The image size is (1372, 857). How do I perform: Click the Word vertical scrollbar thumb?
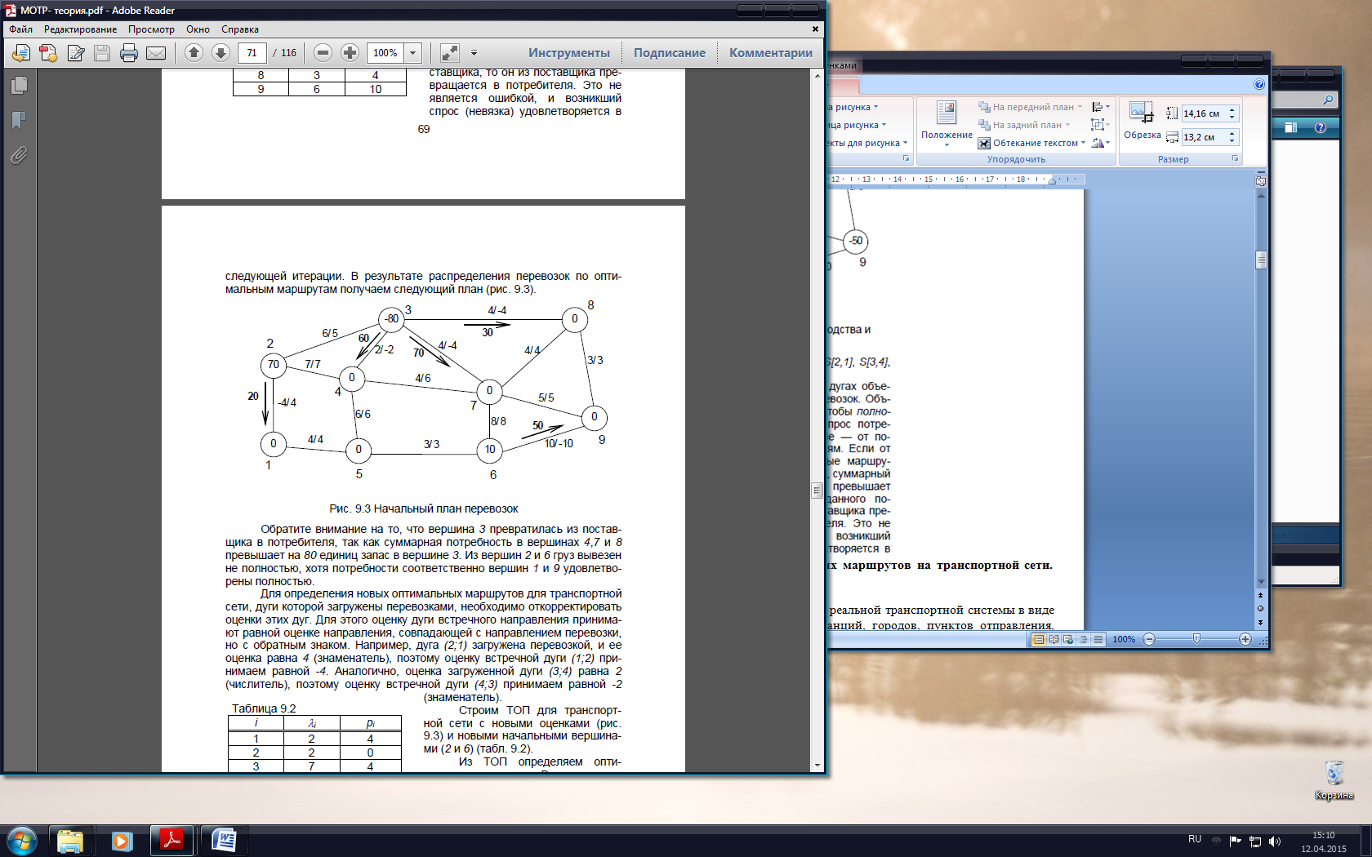(1261, 260)
